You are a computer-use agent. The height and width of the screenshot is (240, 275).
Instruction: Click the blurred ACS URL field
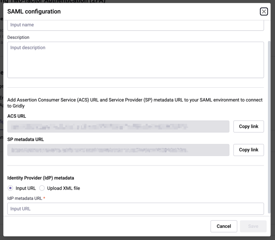click(x=118, y=127)
